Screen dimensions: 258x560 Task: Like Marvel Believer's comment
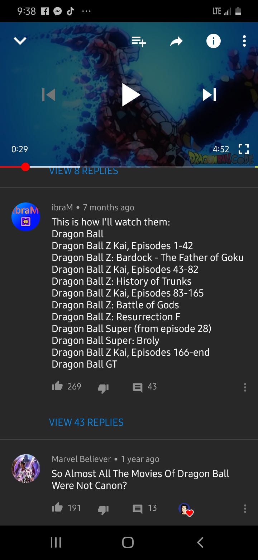pyautogui.click(x=57, y=508)
